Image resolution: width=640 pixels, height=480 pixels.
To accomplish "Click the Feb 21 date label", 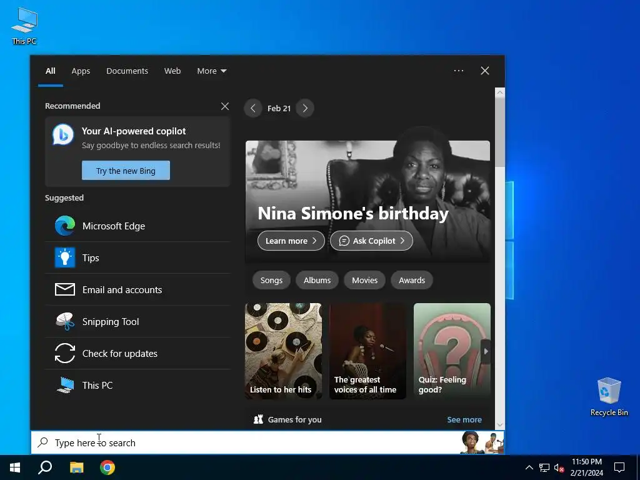I will (279, 108).
